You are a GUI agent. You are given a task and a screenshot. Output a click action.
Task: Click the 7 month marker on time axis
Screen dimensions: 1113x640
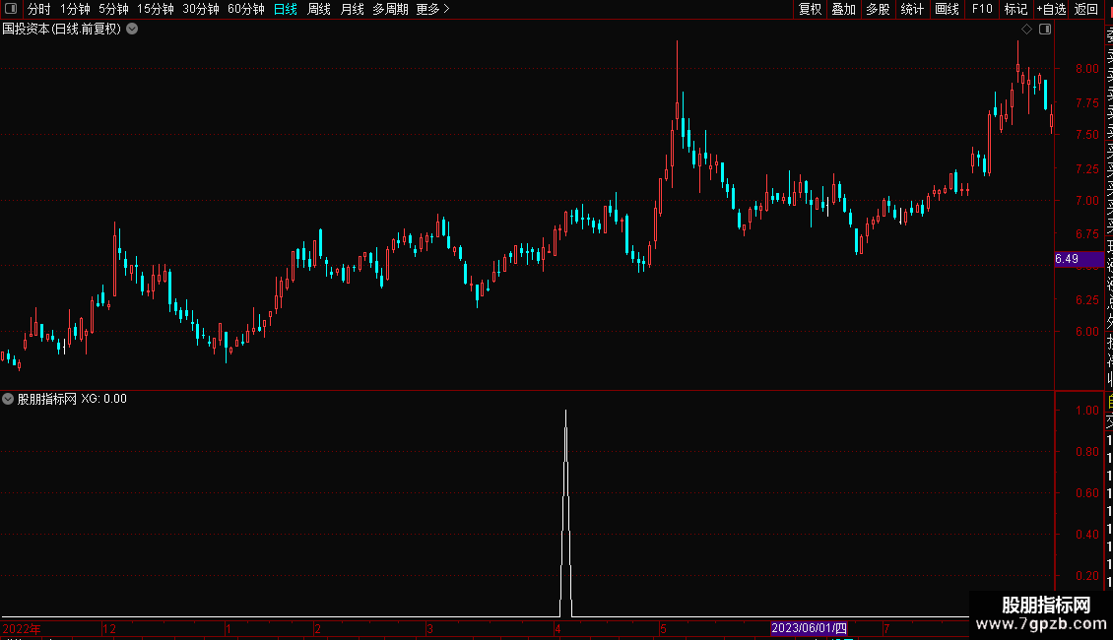[x=886, y=628]
